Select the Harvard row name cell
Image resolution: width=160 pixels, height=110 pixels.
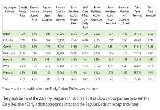(x=8, y=60)
